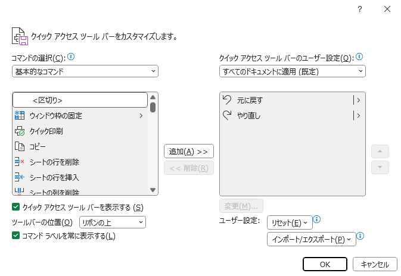Select the Undo (元に戻す) icon
The width and height of the screenshot is (401, 276).
pyautogui.click(x=227, y=100)
